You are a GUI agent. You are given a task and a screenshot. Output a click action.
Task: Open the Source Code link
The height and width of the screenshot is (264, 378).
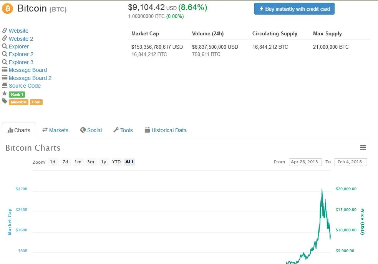(25, 86)
